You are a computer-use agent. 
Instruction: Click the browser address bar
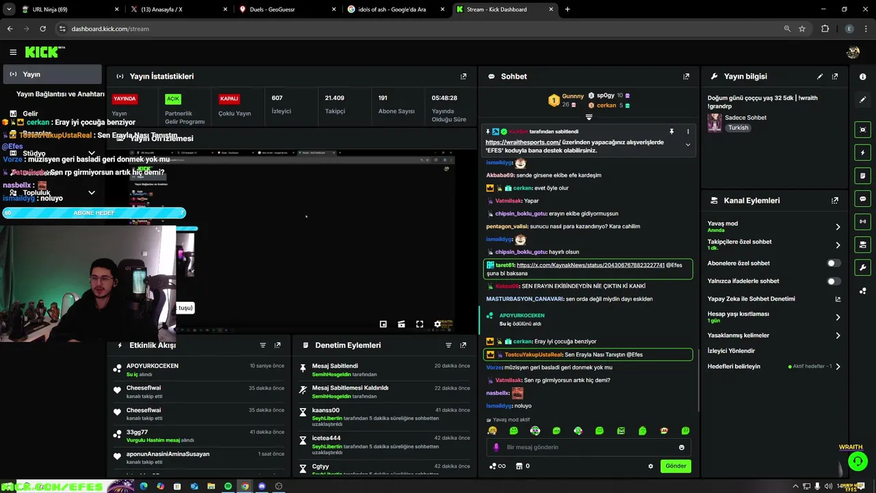(417, 29)
